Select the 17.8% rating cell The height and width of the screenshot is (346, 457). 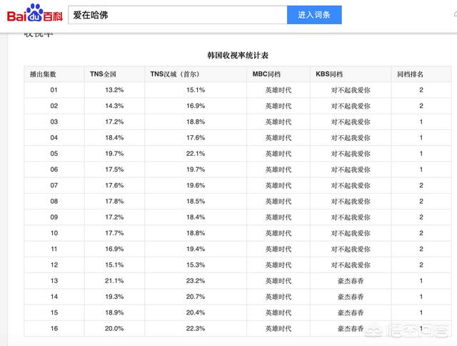coord(114,202)
